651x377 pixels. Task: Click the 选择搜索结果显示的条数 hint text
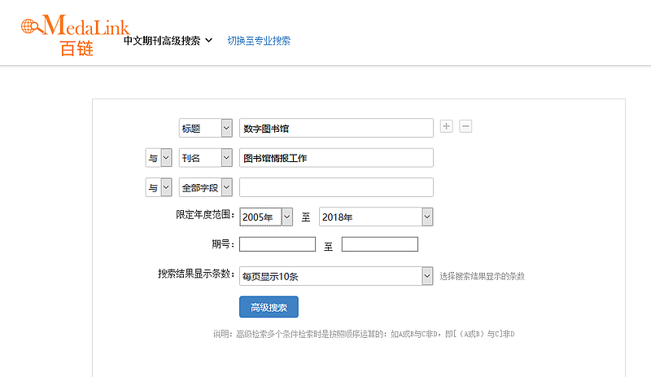[482, 277]
